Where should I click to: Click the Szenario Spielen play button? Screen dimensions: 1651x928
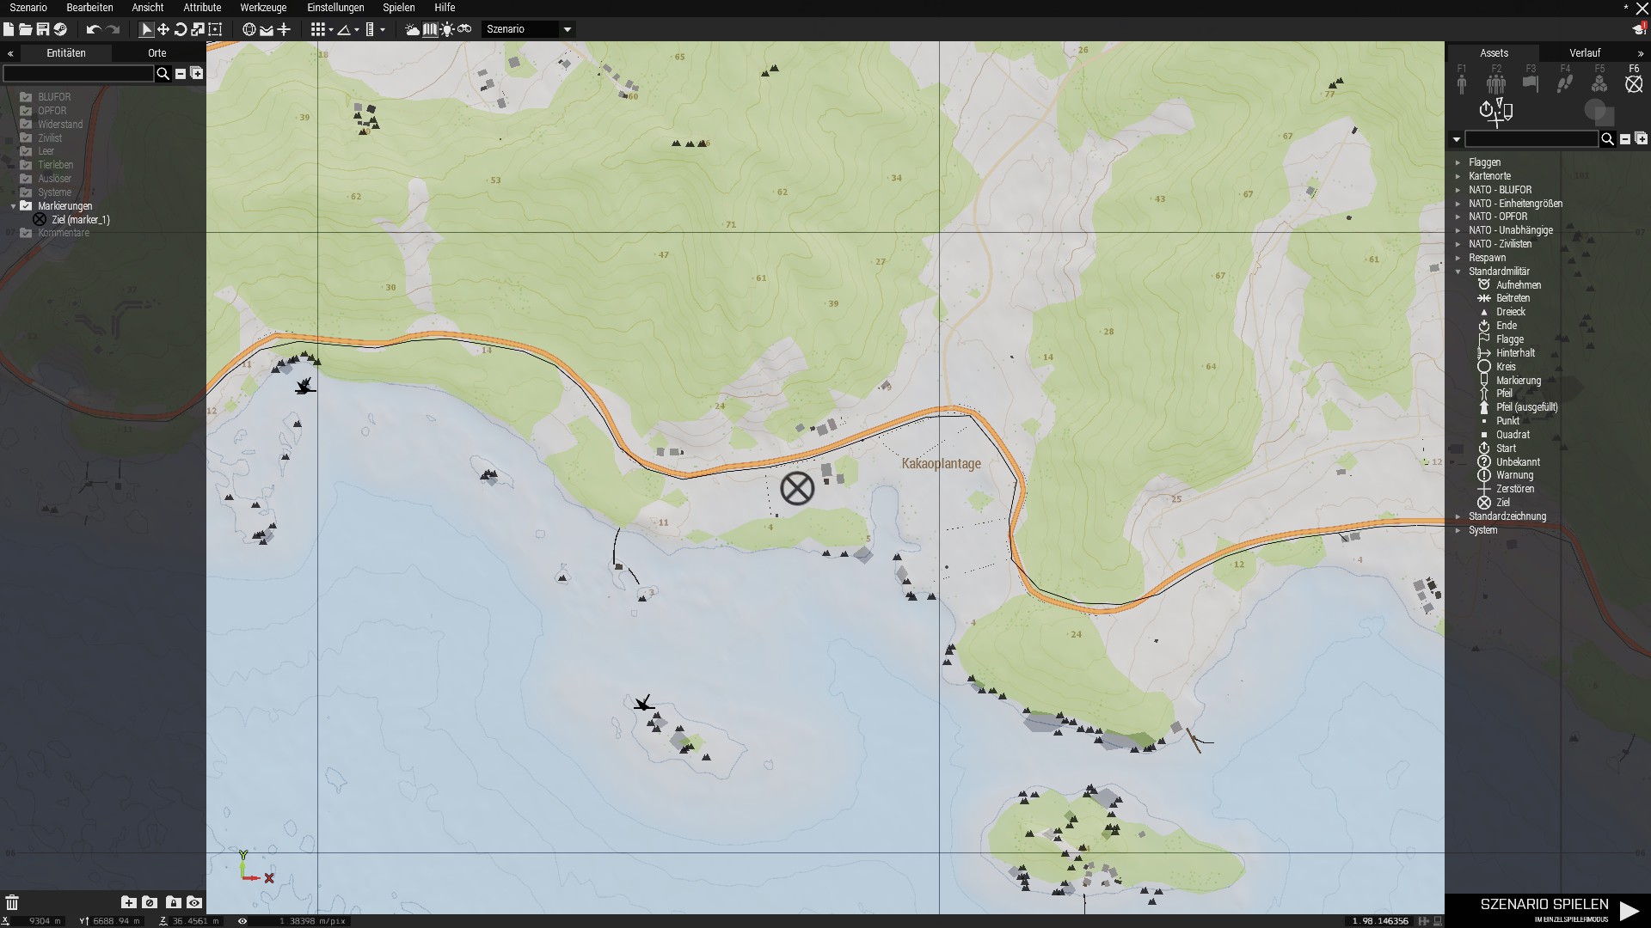click(x=1629, y=910)
